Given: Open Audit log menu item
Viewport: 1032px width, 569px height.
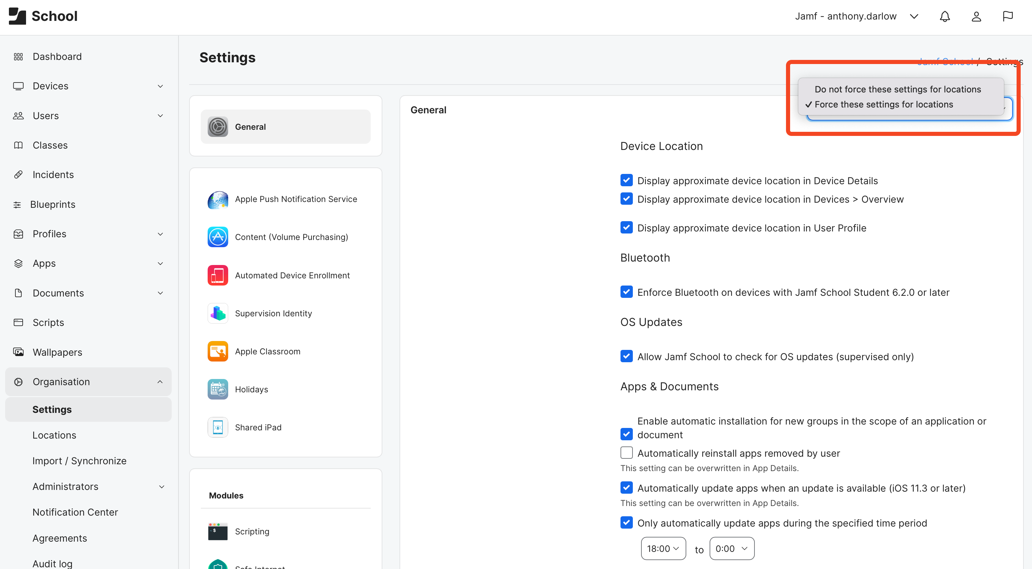Looking at the screenshot, I should pos(52,564).
